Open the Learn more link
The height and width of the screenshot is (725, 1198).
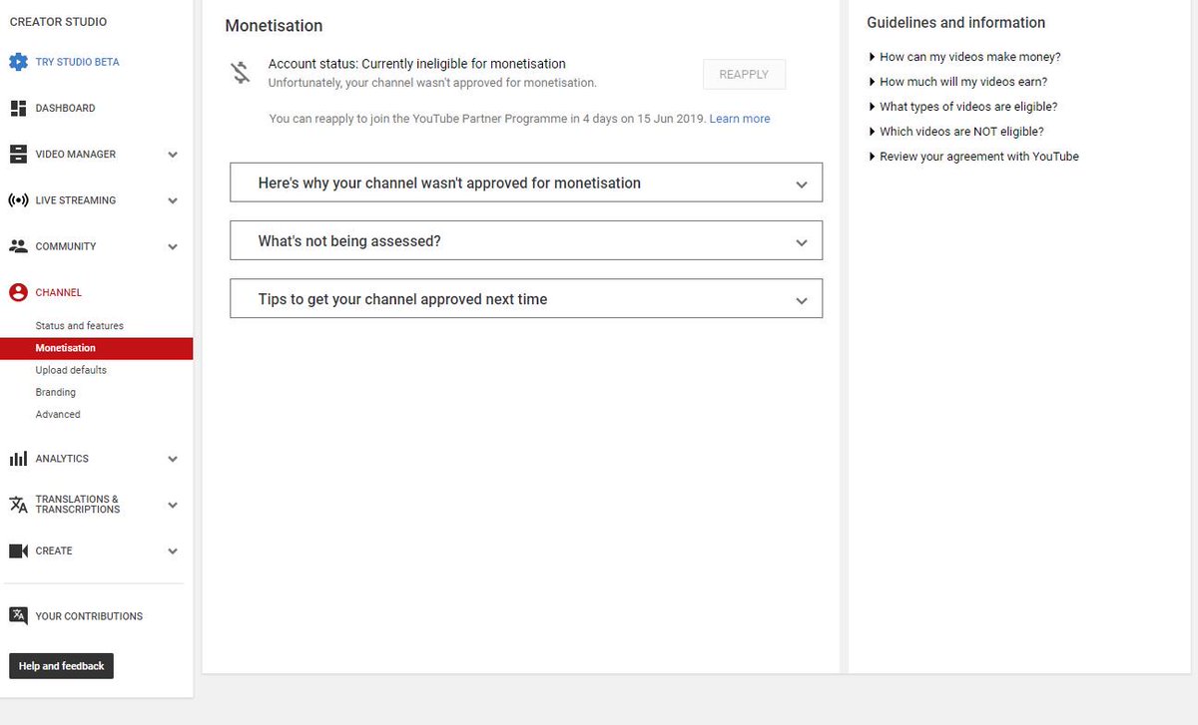[x=740, y=119]
